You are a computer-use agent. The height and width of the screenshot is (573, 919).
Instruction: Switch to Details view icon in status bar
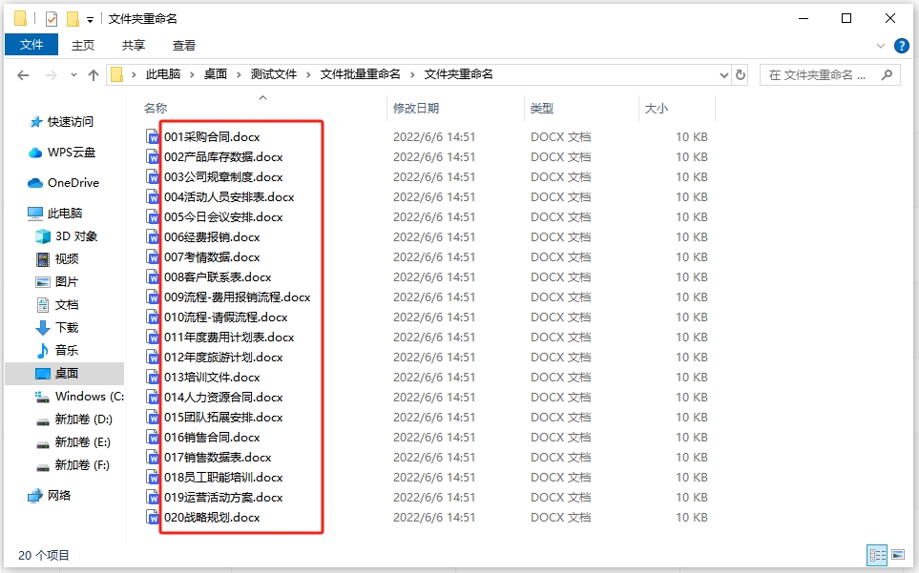coord(877,554)
